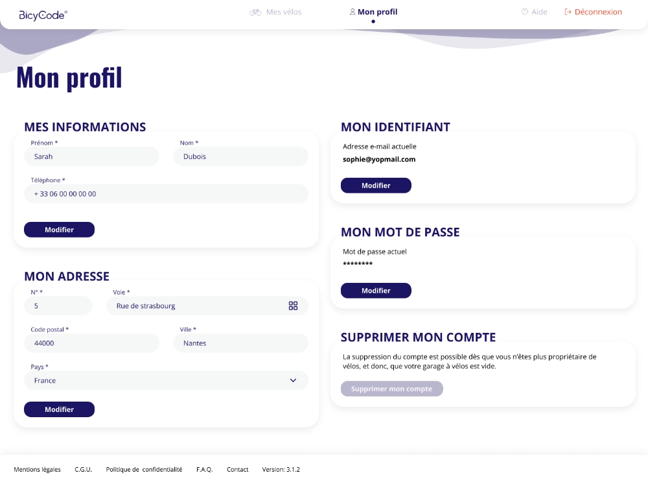
Task: Click Modifier under Mes Informations
Action: (x=59, y=230)
